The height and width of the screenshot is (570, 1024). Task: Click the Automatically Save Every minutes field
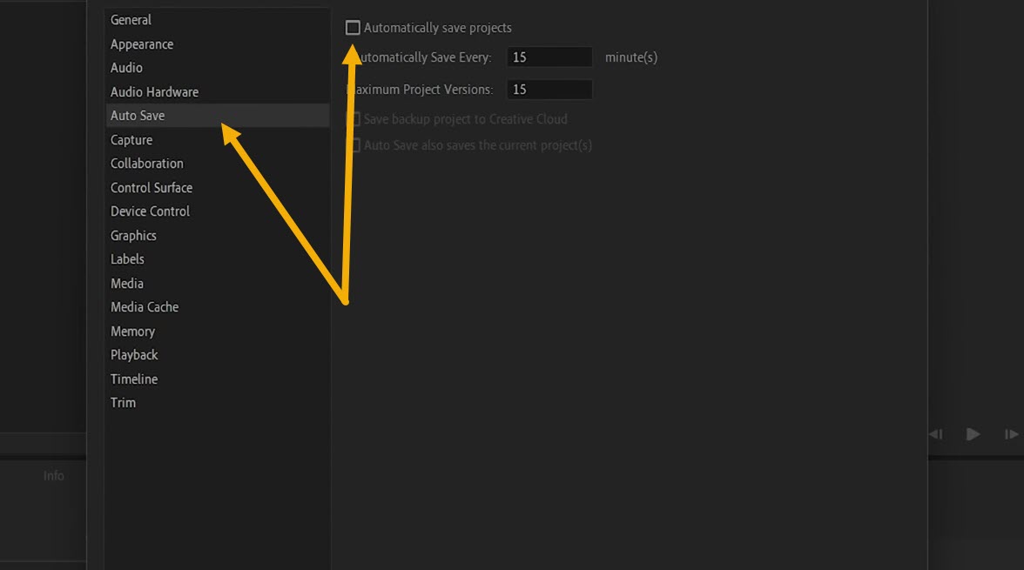click(549, 57)
